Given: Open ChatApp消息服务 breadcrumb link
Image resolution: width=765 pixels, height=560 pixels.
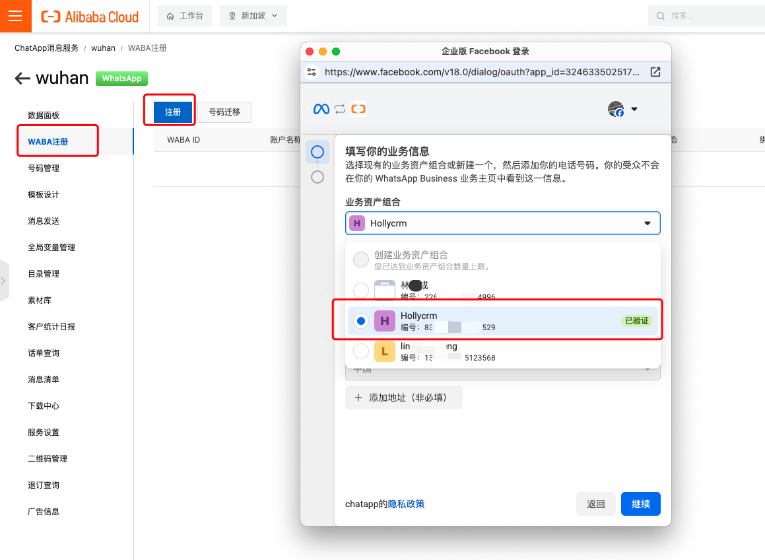Looking at the screenshot, I should point(46,48).
